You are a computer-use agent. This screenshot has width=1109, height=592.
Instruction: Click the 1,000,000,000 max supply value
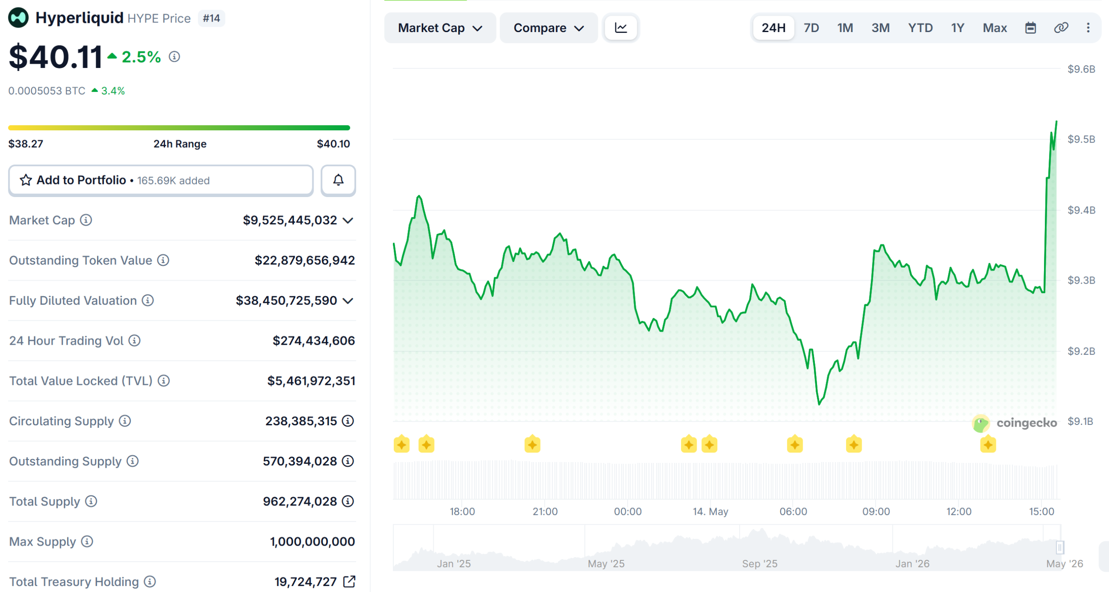pyautogui.click(x=312, y=541)
